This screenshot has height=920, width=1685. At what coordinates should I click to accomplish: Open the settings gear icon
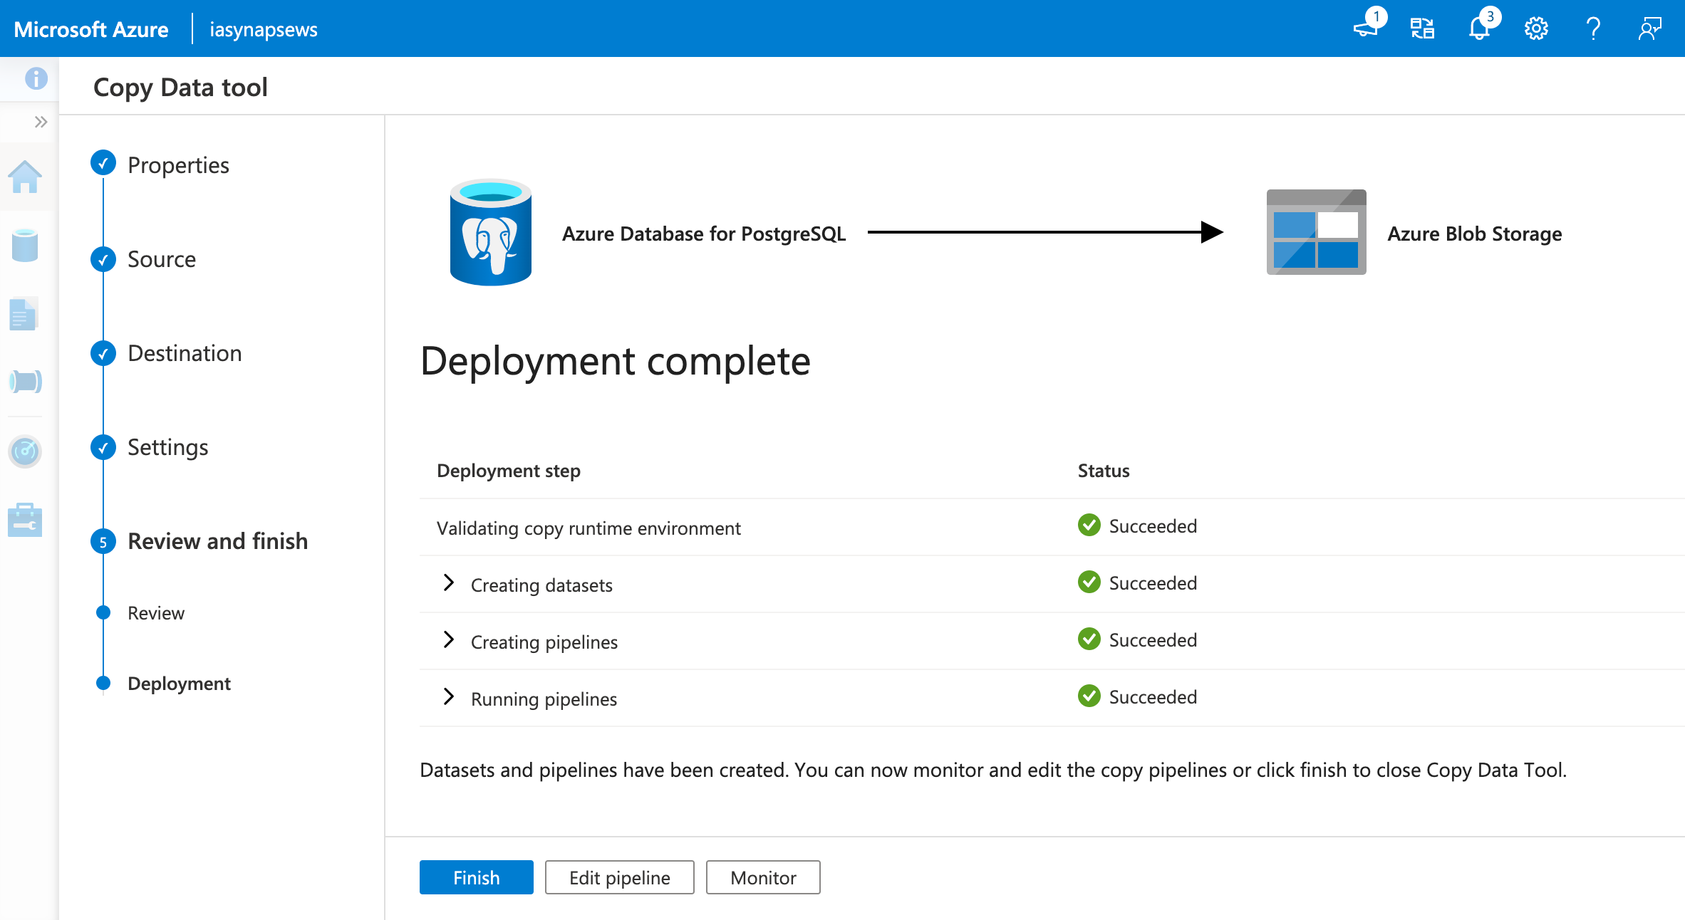[x=1536, y=29]
